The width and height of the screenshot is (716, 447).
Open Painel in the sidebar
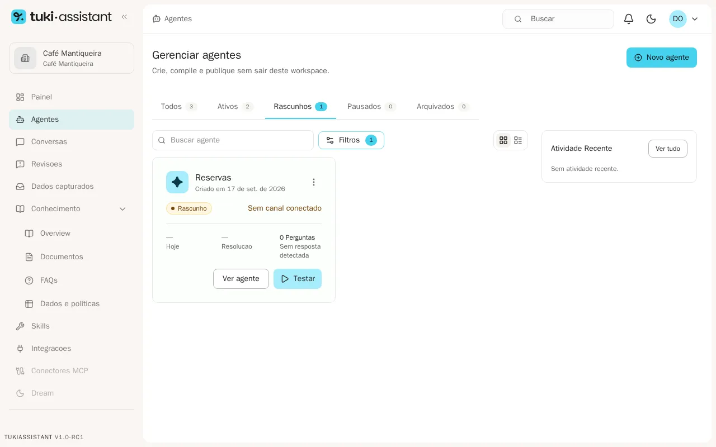pyautogui.click(x=72, y=97)
